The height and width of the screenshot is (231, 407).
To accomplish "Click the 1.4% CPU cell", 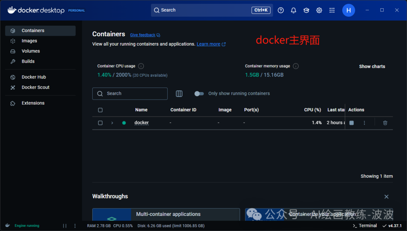I will (317, 123).
